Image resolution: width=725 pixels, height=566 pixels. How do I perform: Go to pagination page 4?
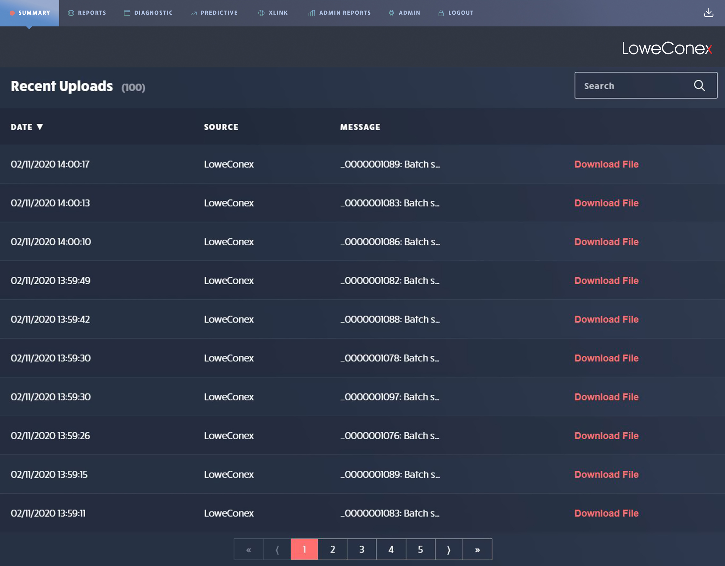pos(391,549)
